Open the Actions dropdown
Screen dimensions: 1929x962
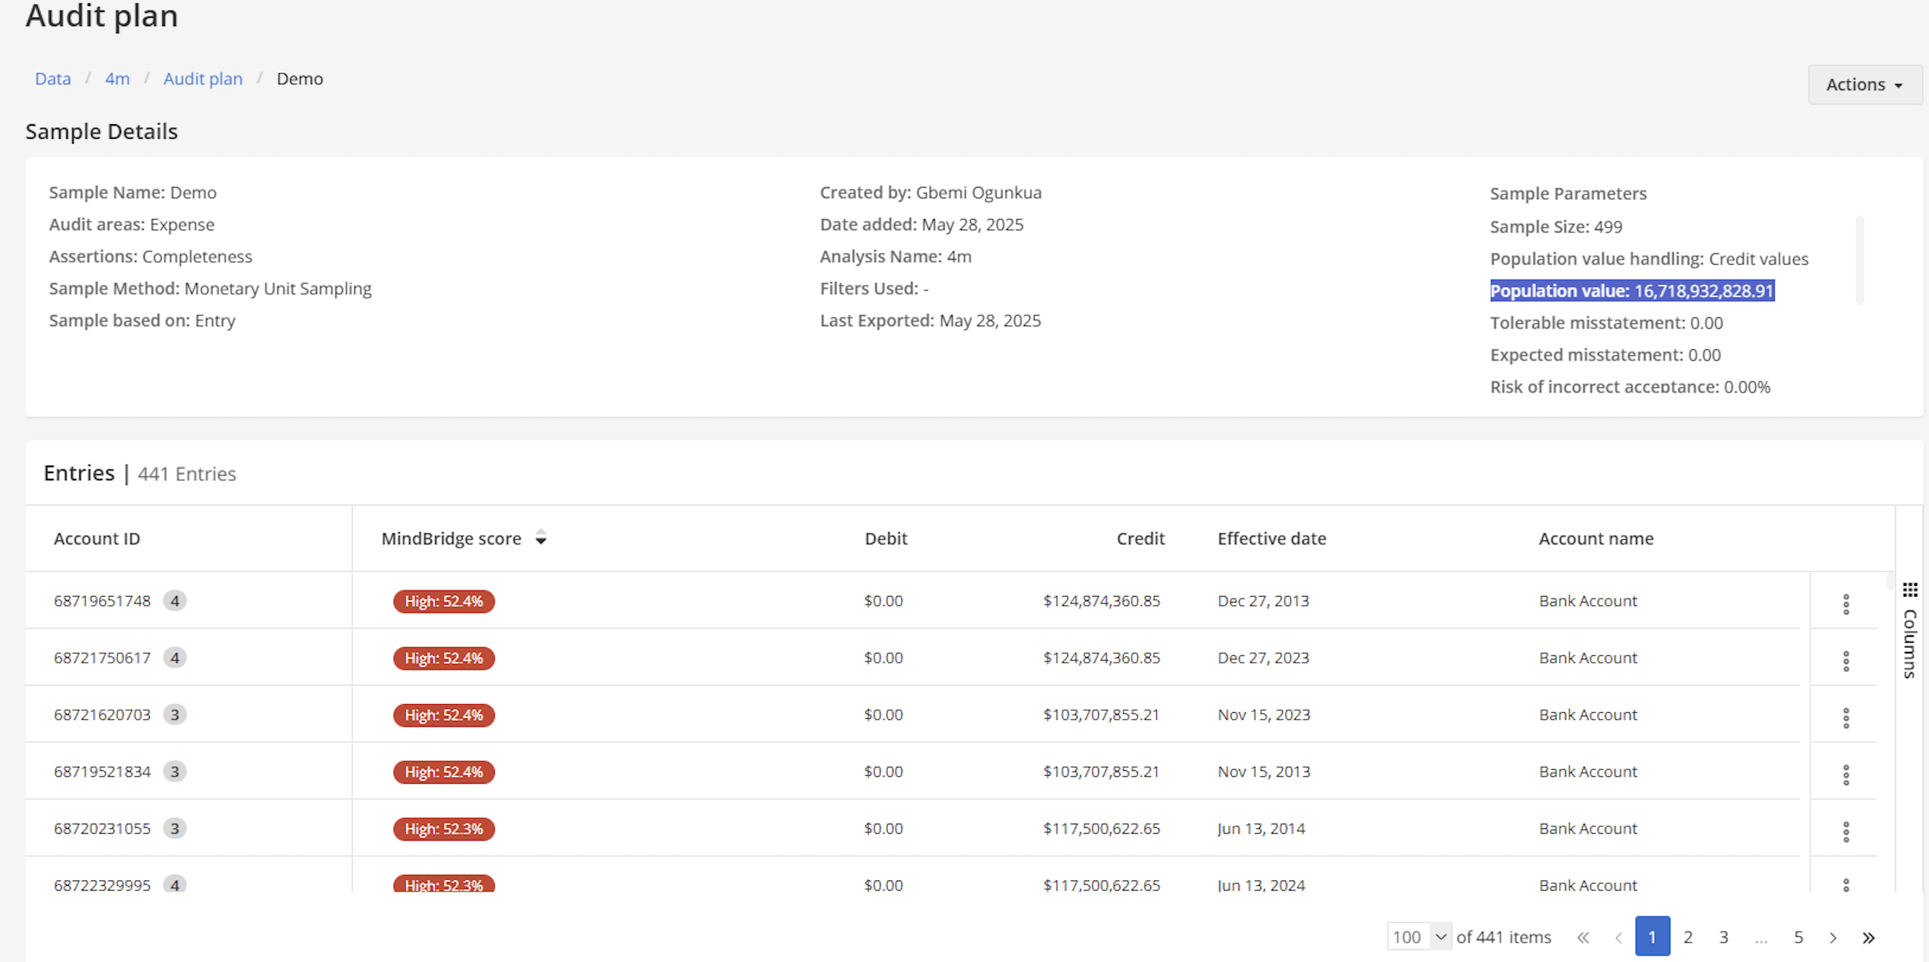tap(1864, 84)
